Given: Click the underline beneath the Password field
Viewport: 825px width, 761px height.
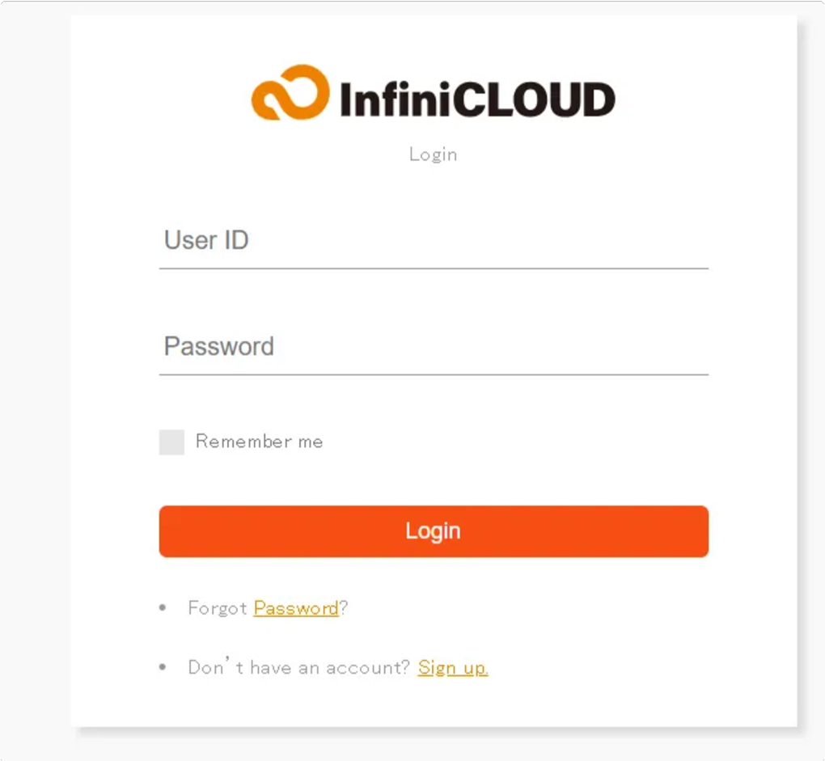Looking at the screenshot, I should coord(434,374).
